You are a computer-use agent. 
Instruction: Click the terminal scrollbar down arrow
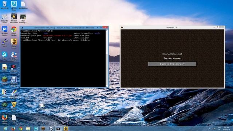click(107, 86)
